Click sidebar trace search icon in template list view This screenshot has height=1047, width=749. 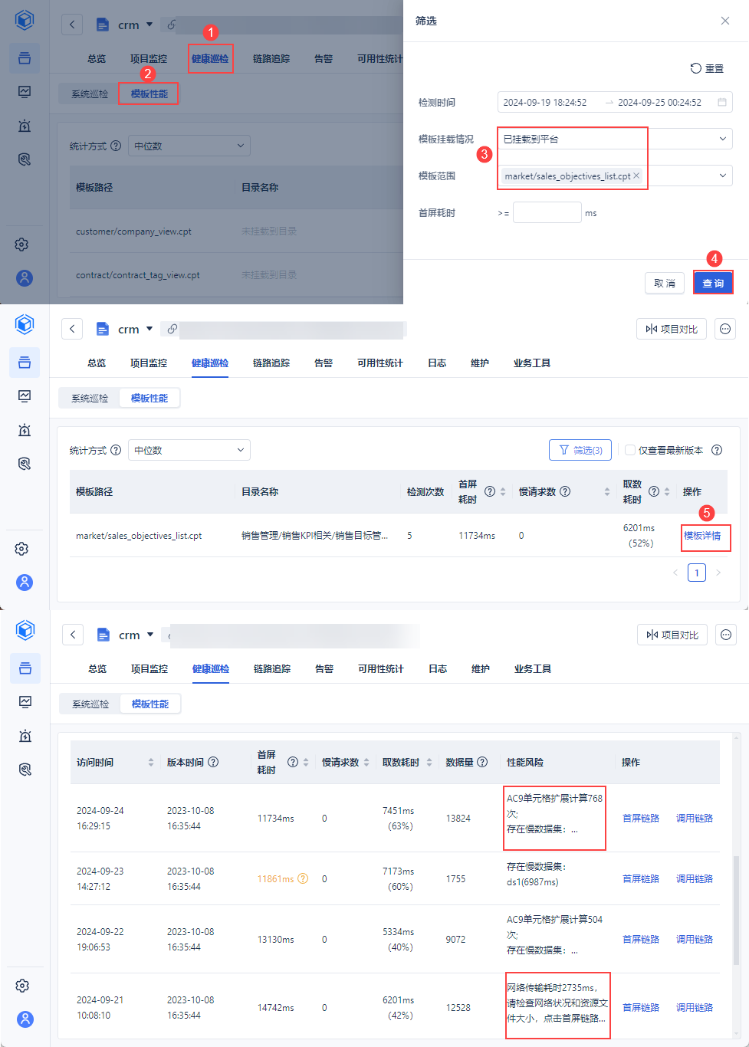point(25,463)
